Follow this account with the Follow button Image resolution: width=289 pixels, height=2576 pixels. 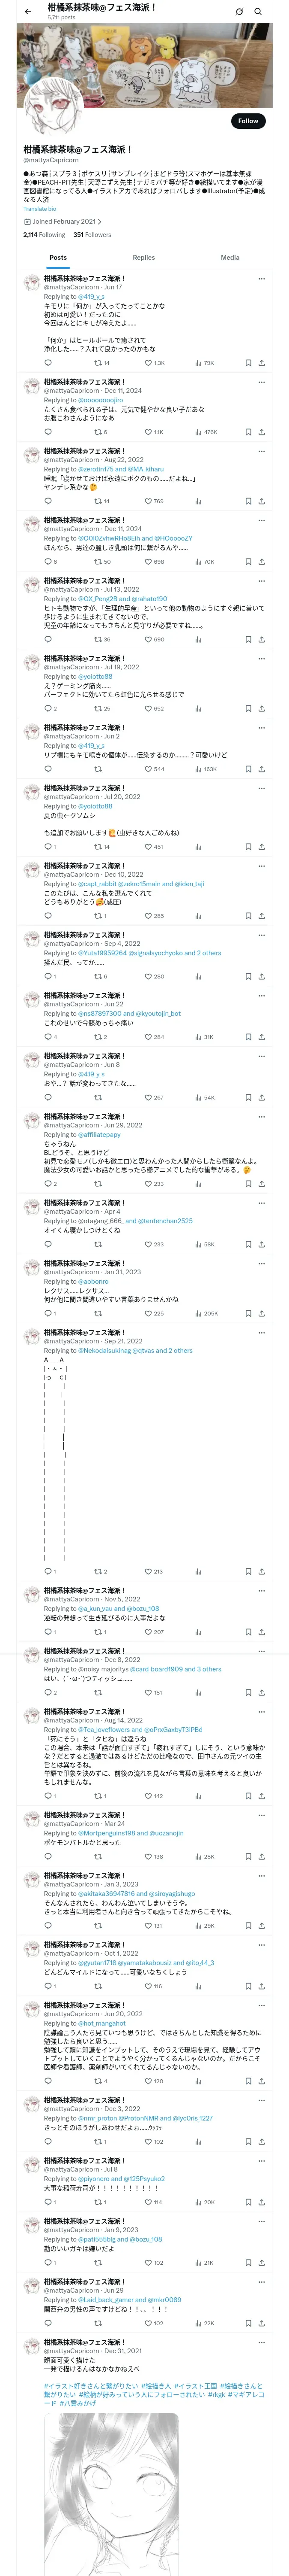pyautogui.click(x=247, y=121)
